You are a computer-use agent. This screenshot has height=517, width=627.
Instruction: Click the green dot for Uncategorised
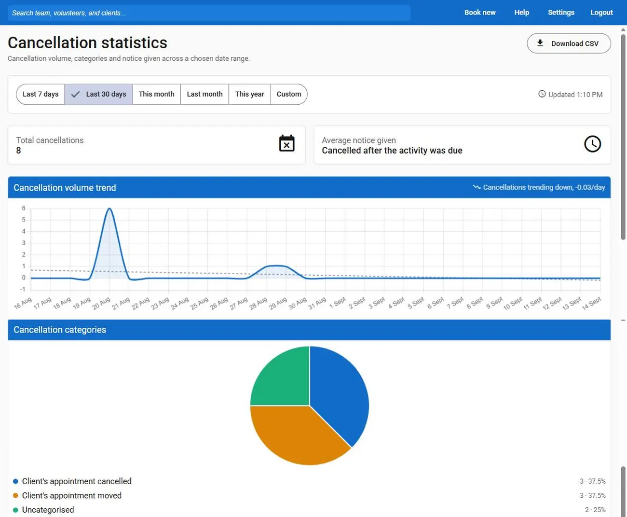coord(15,510)
